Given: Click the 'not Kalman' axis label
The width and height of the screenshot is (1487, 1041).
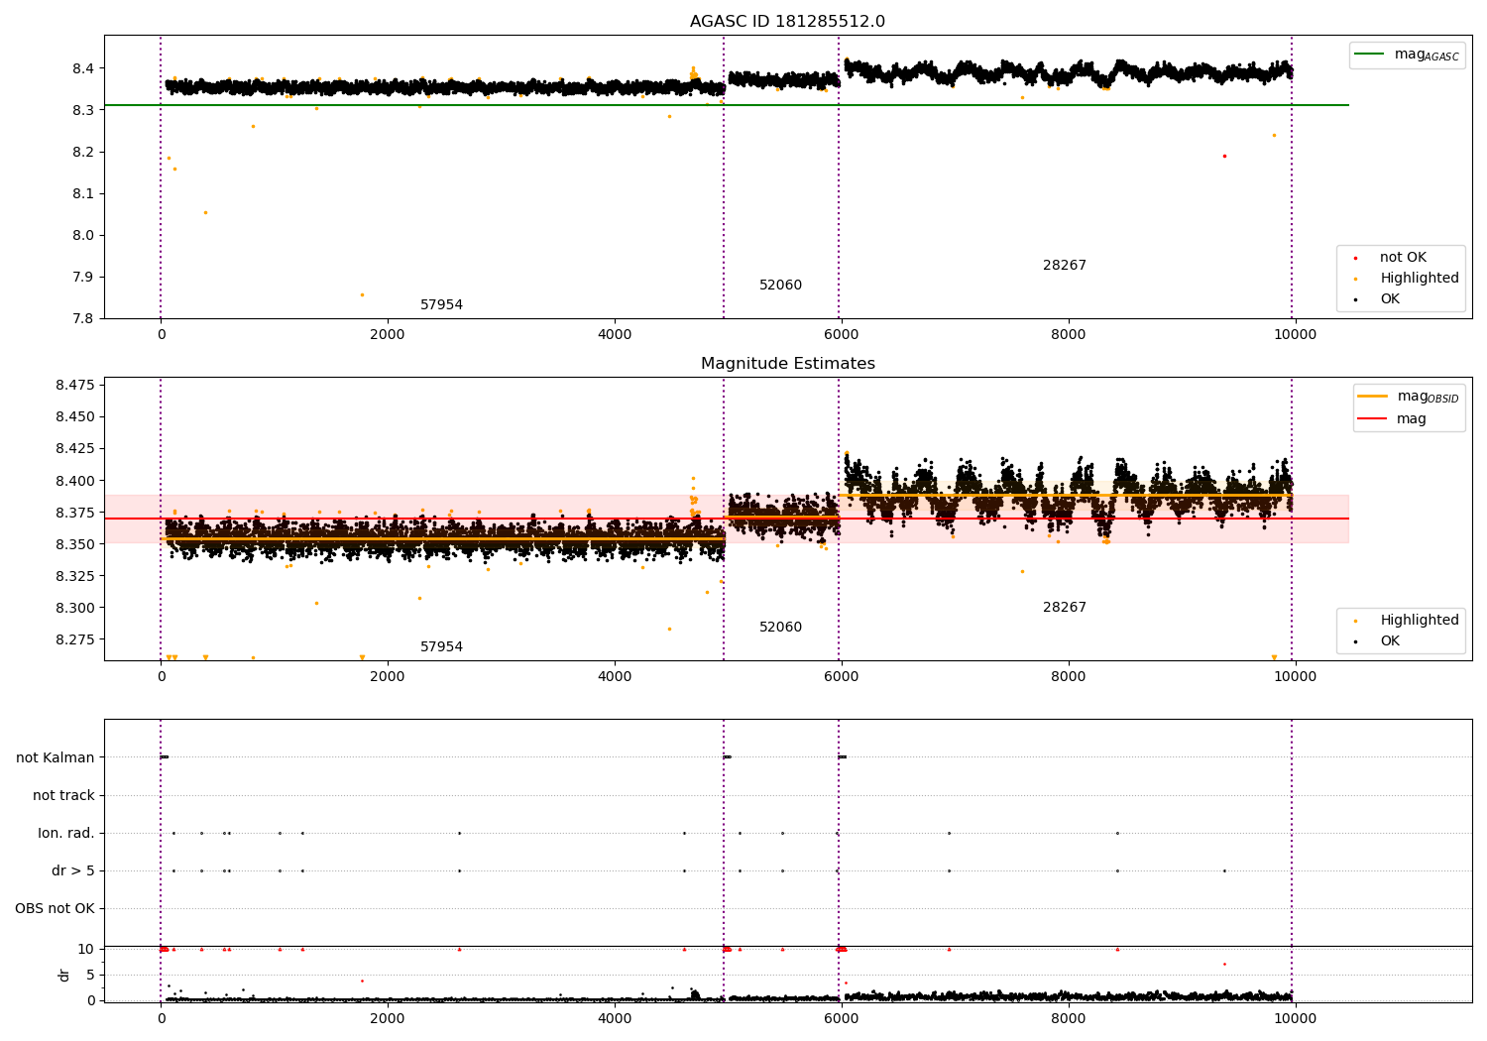Looking at the screenshot, I should (56, 758).
